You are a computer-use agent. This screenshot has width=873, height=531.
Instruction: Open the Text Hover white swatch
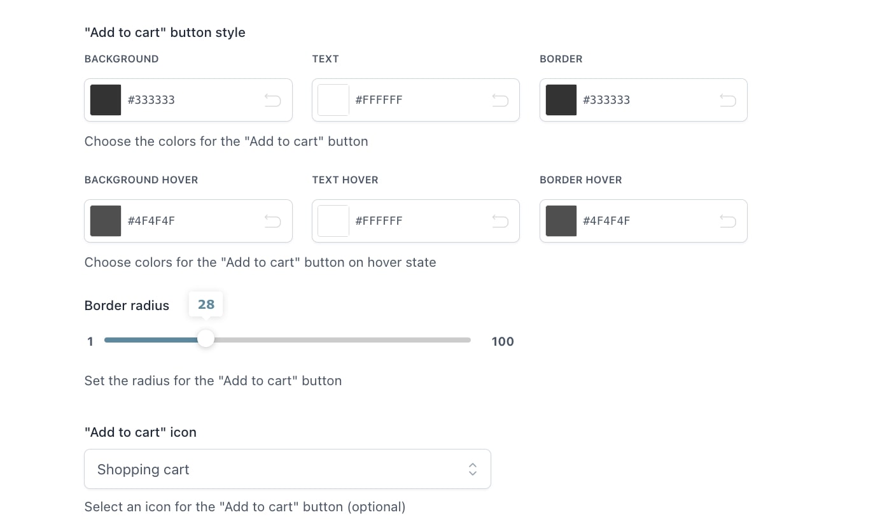(333, 221)
